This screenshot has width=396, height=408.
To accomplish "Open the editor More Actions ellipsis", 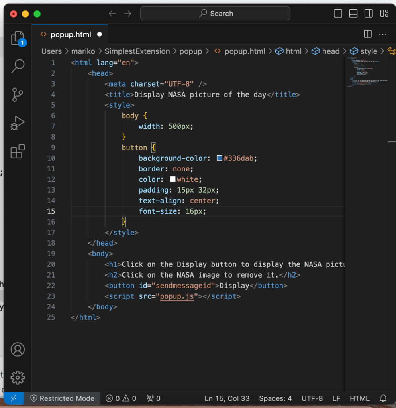I will click(383, 34).
